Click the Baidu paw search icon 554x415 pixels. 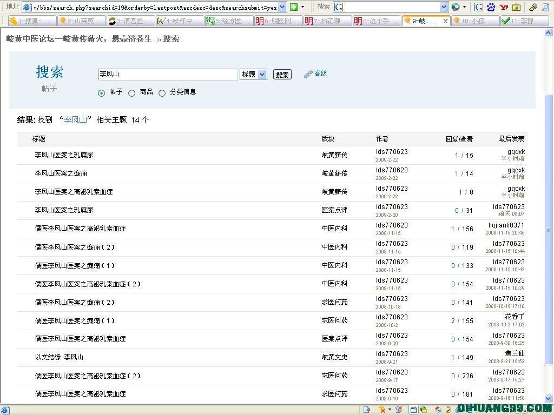pyautogui.click(x=491, y=7)
